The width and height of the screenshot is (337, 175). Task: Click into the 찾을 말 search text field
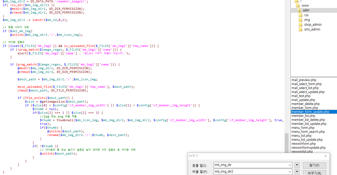point(251,165)
